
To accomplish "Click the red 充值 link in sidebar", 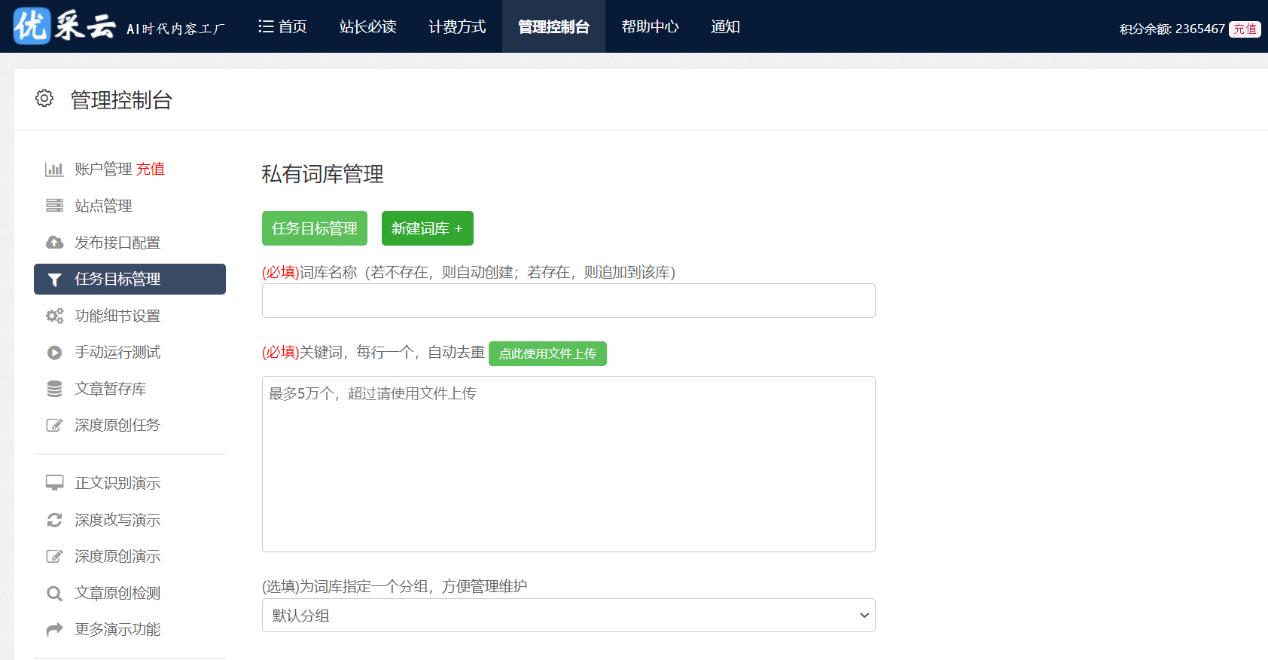I will pyautogui.click(x=151, y=169).
